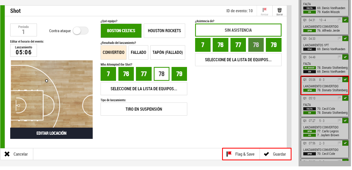The width and height of the screenshot is (352, 170).
Task: Click green check on 07:27 event
Action: (345, 120)
